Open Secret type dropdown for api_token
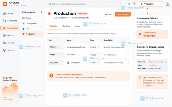The width and height of the screenshot is (172, 107). click(95, 63)
